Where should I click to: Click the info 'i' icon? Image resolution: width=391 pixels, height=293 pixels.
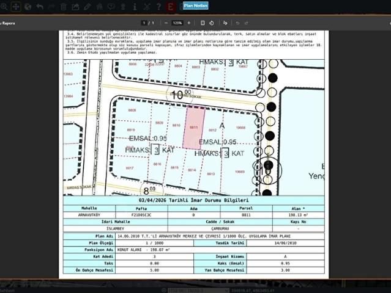[x=135, y=7]
